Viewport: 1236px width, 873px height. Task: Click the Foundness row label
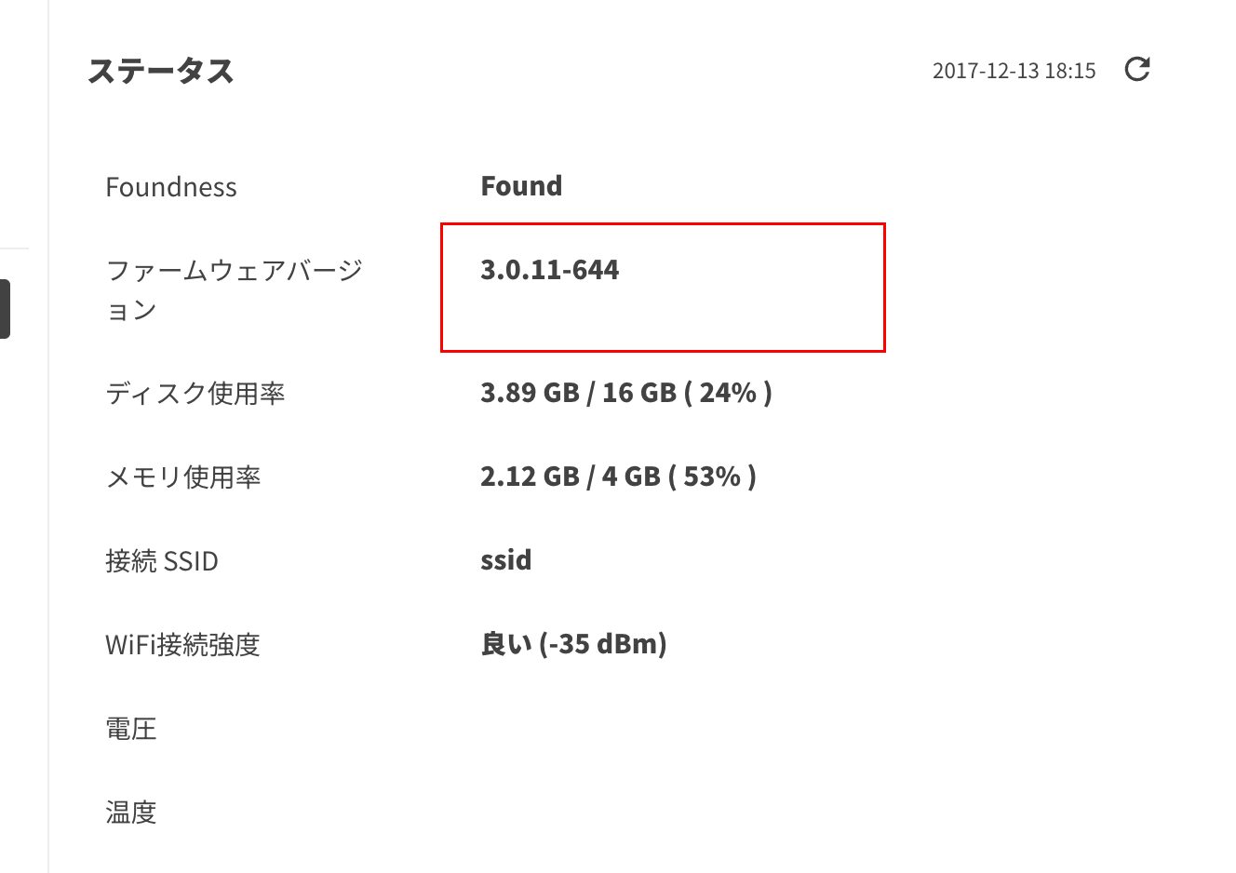pos(171,186)
